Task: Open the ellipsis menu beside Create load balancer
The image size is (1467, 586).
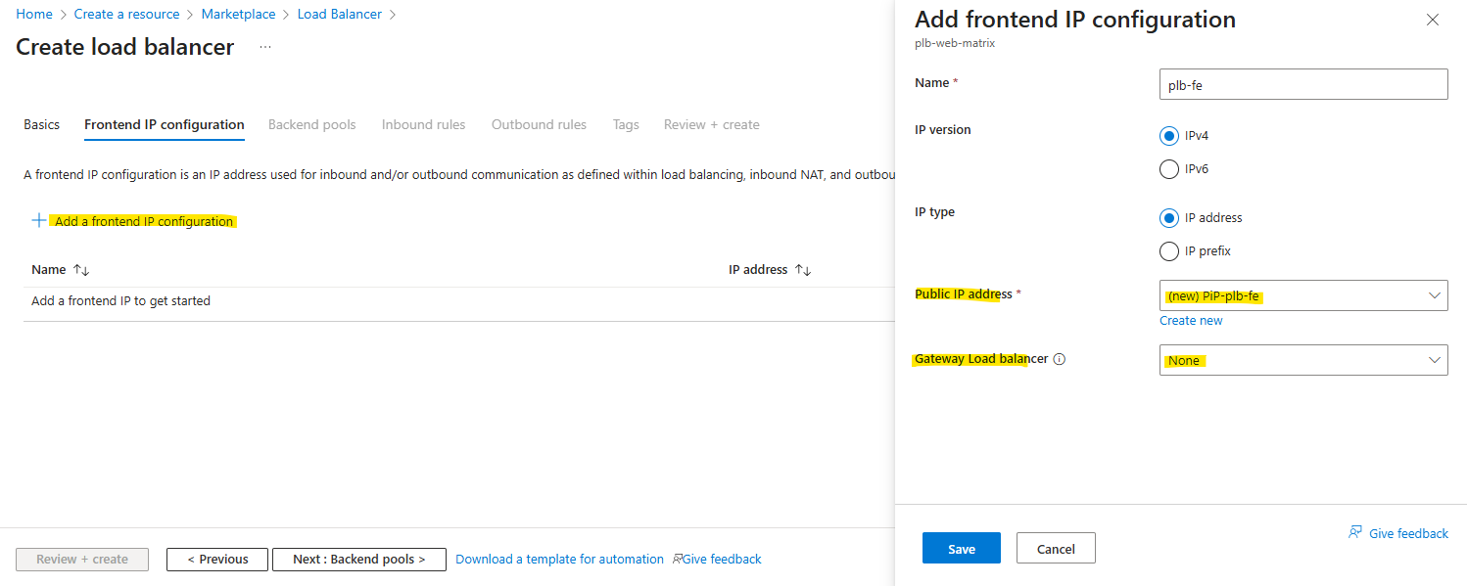Action: point(265,47)
